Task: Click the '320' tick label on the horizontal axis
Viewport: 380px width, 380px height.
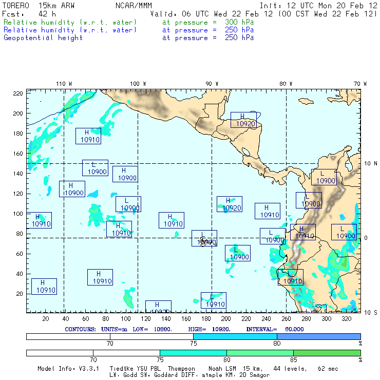Action: pos(346,319)
